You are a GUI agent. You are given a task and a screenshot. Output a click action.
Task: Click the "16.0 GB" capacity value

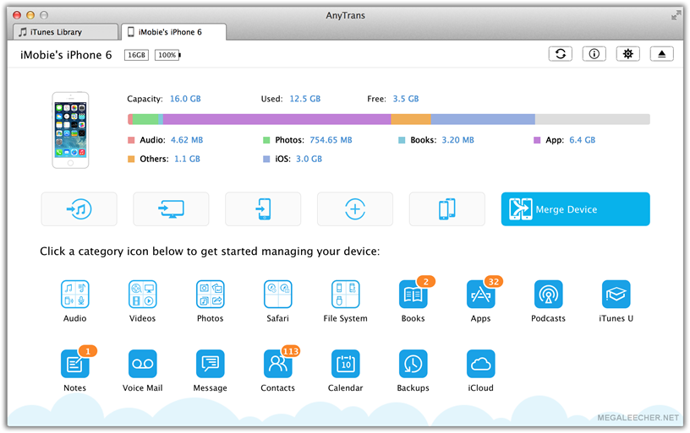tap(185, 99)
